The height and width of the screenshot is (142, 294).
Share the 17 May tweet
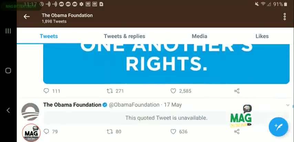coord(237,131)
